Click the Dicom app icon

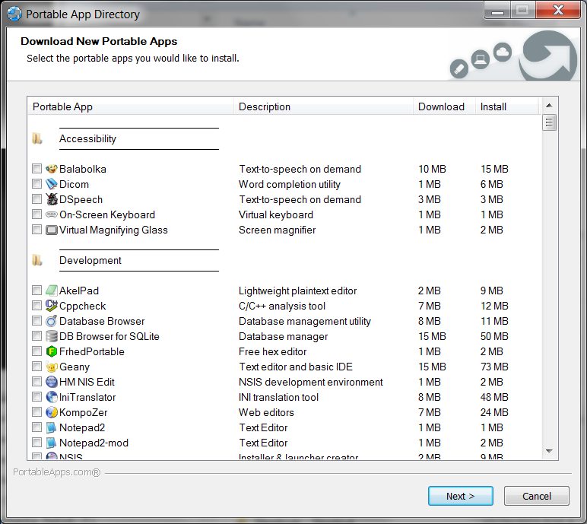pyautogui.click(x=51, y=184)
